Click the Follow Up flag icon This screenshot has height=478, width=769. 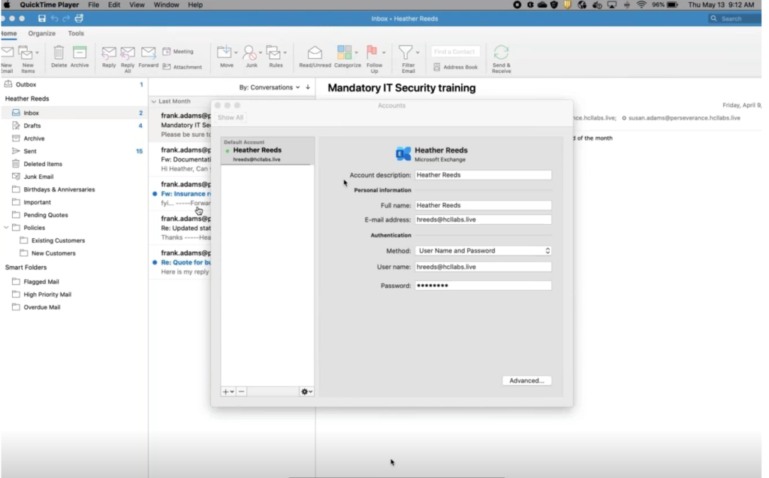click(x=372, y=52)
